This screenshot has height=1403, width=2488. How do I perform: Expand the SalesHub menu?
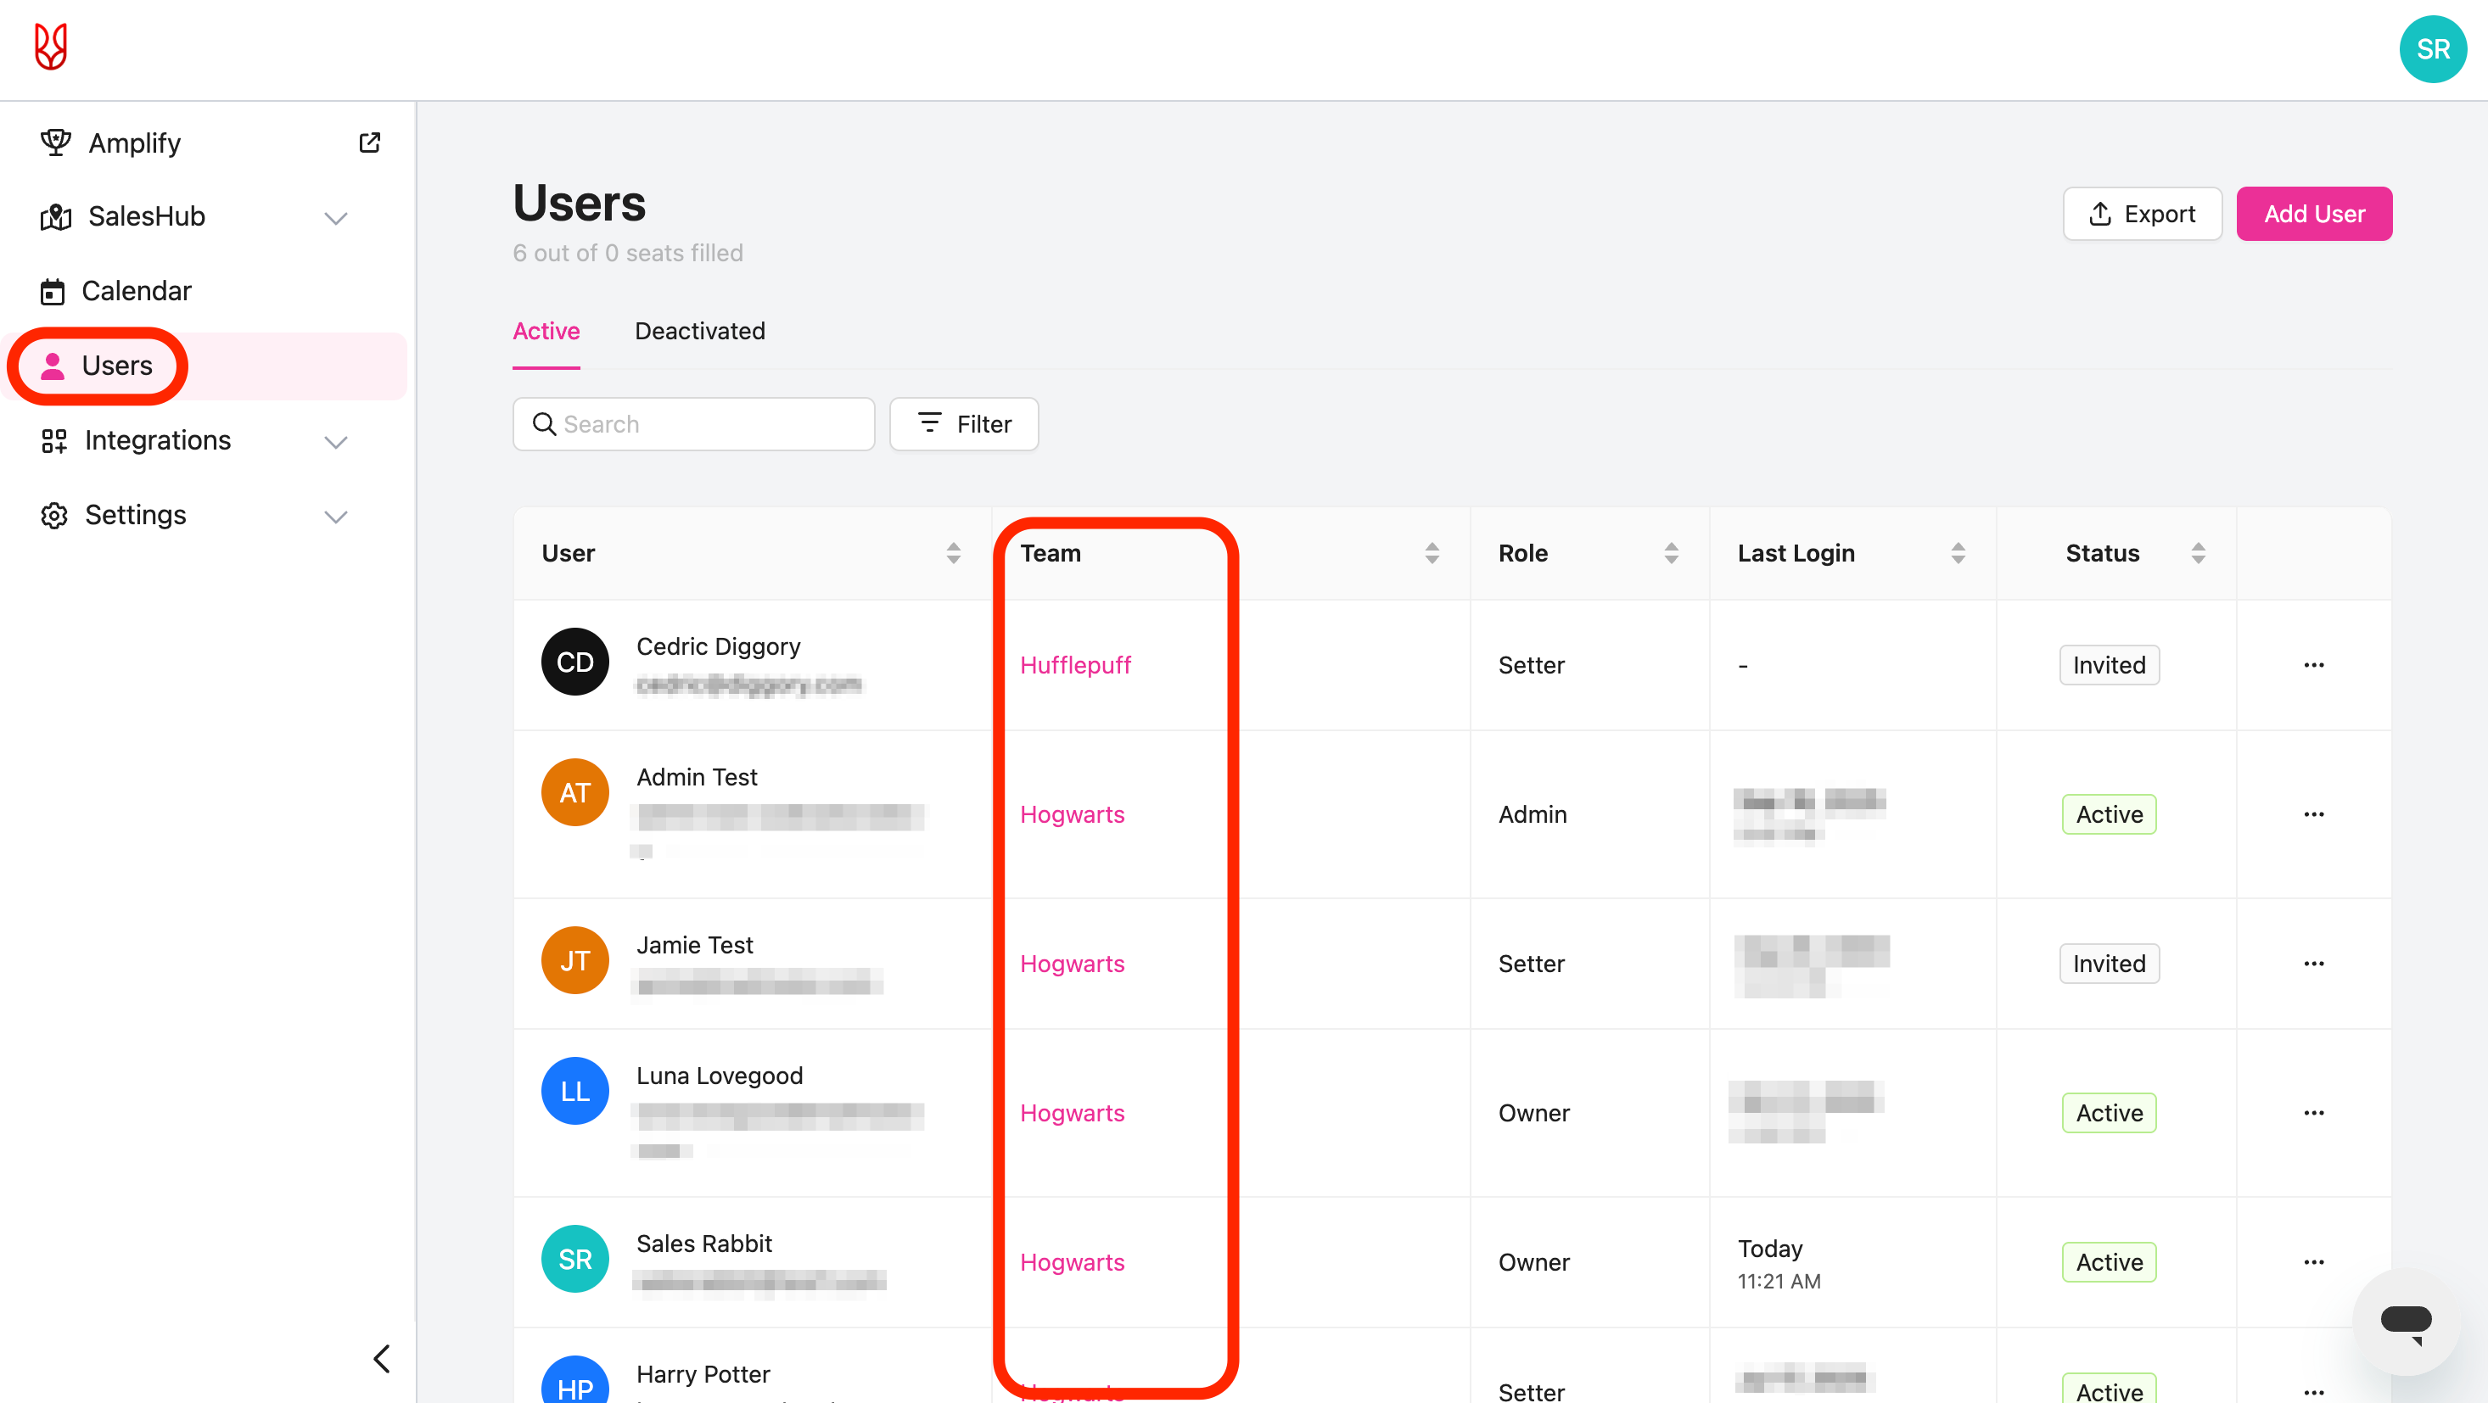335,217
